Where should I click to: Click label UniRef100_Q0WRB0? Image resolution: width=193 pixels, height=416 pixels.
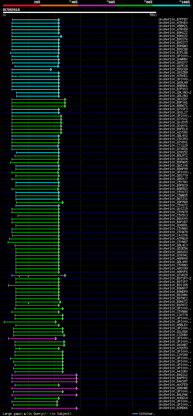point(173,59)
